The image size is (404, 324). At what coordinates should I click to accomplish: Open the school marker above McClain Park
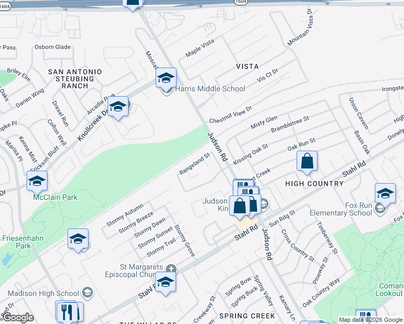pos(37,181)
